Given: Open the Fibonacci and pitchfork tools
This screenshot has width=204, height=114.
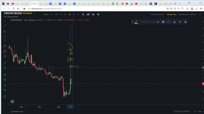Looking at the screenshot, I should (x=5, y=31).
